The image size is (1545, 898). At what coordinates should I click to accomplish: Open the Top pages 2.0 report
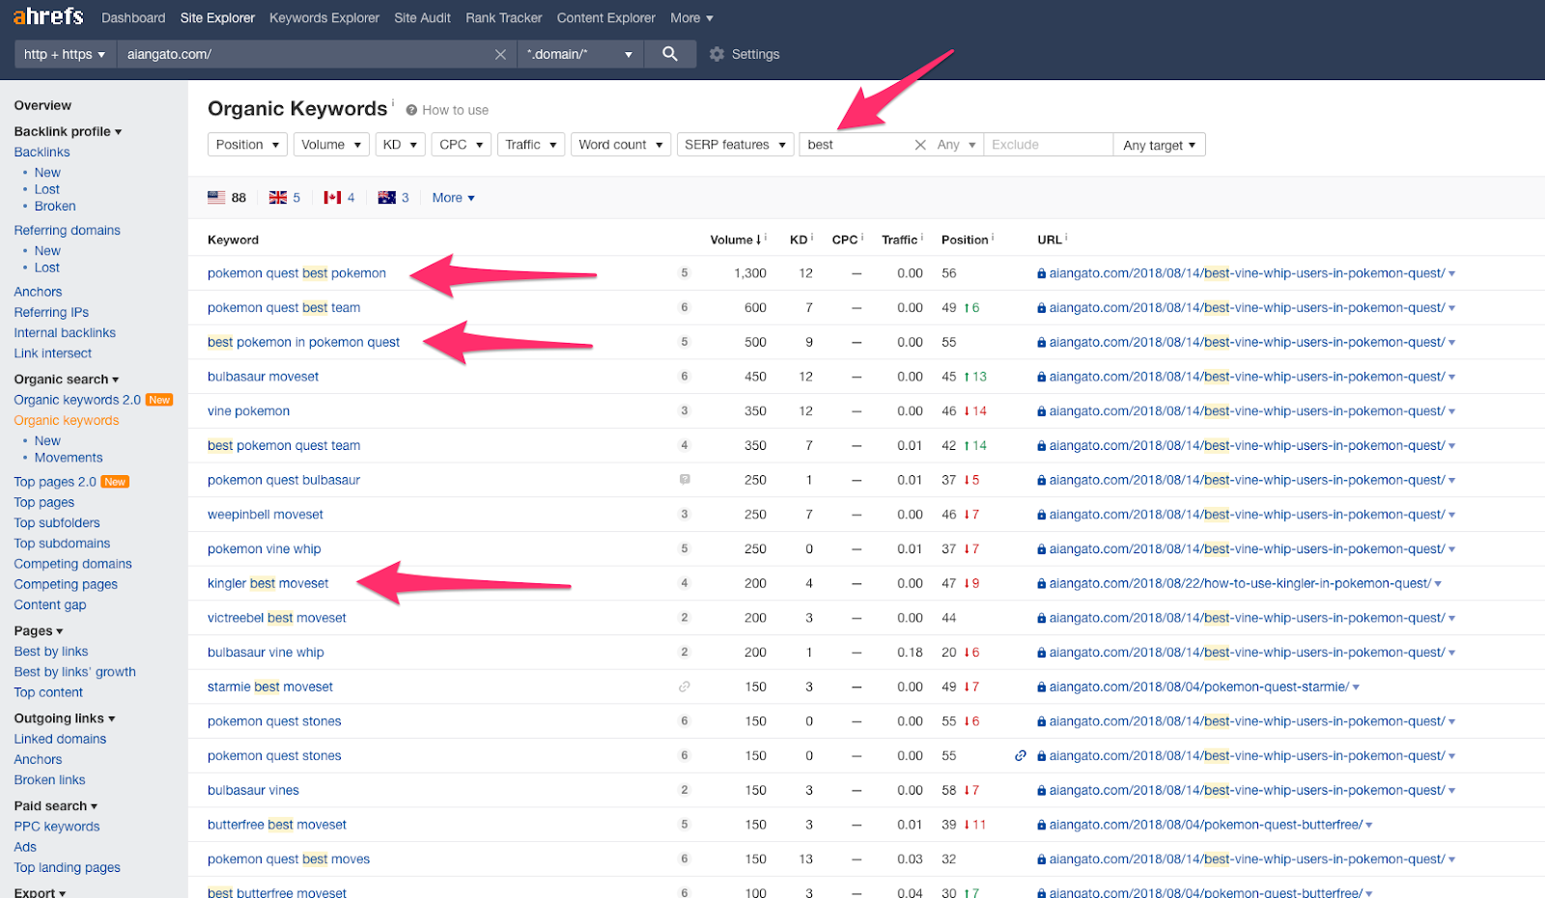pos(55,482)
